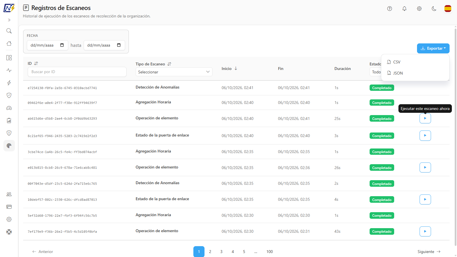Screen dimensions: 457x257
Task: Go to page 4 in pagination
Action: (x=233, y=252)
